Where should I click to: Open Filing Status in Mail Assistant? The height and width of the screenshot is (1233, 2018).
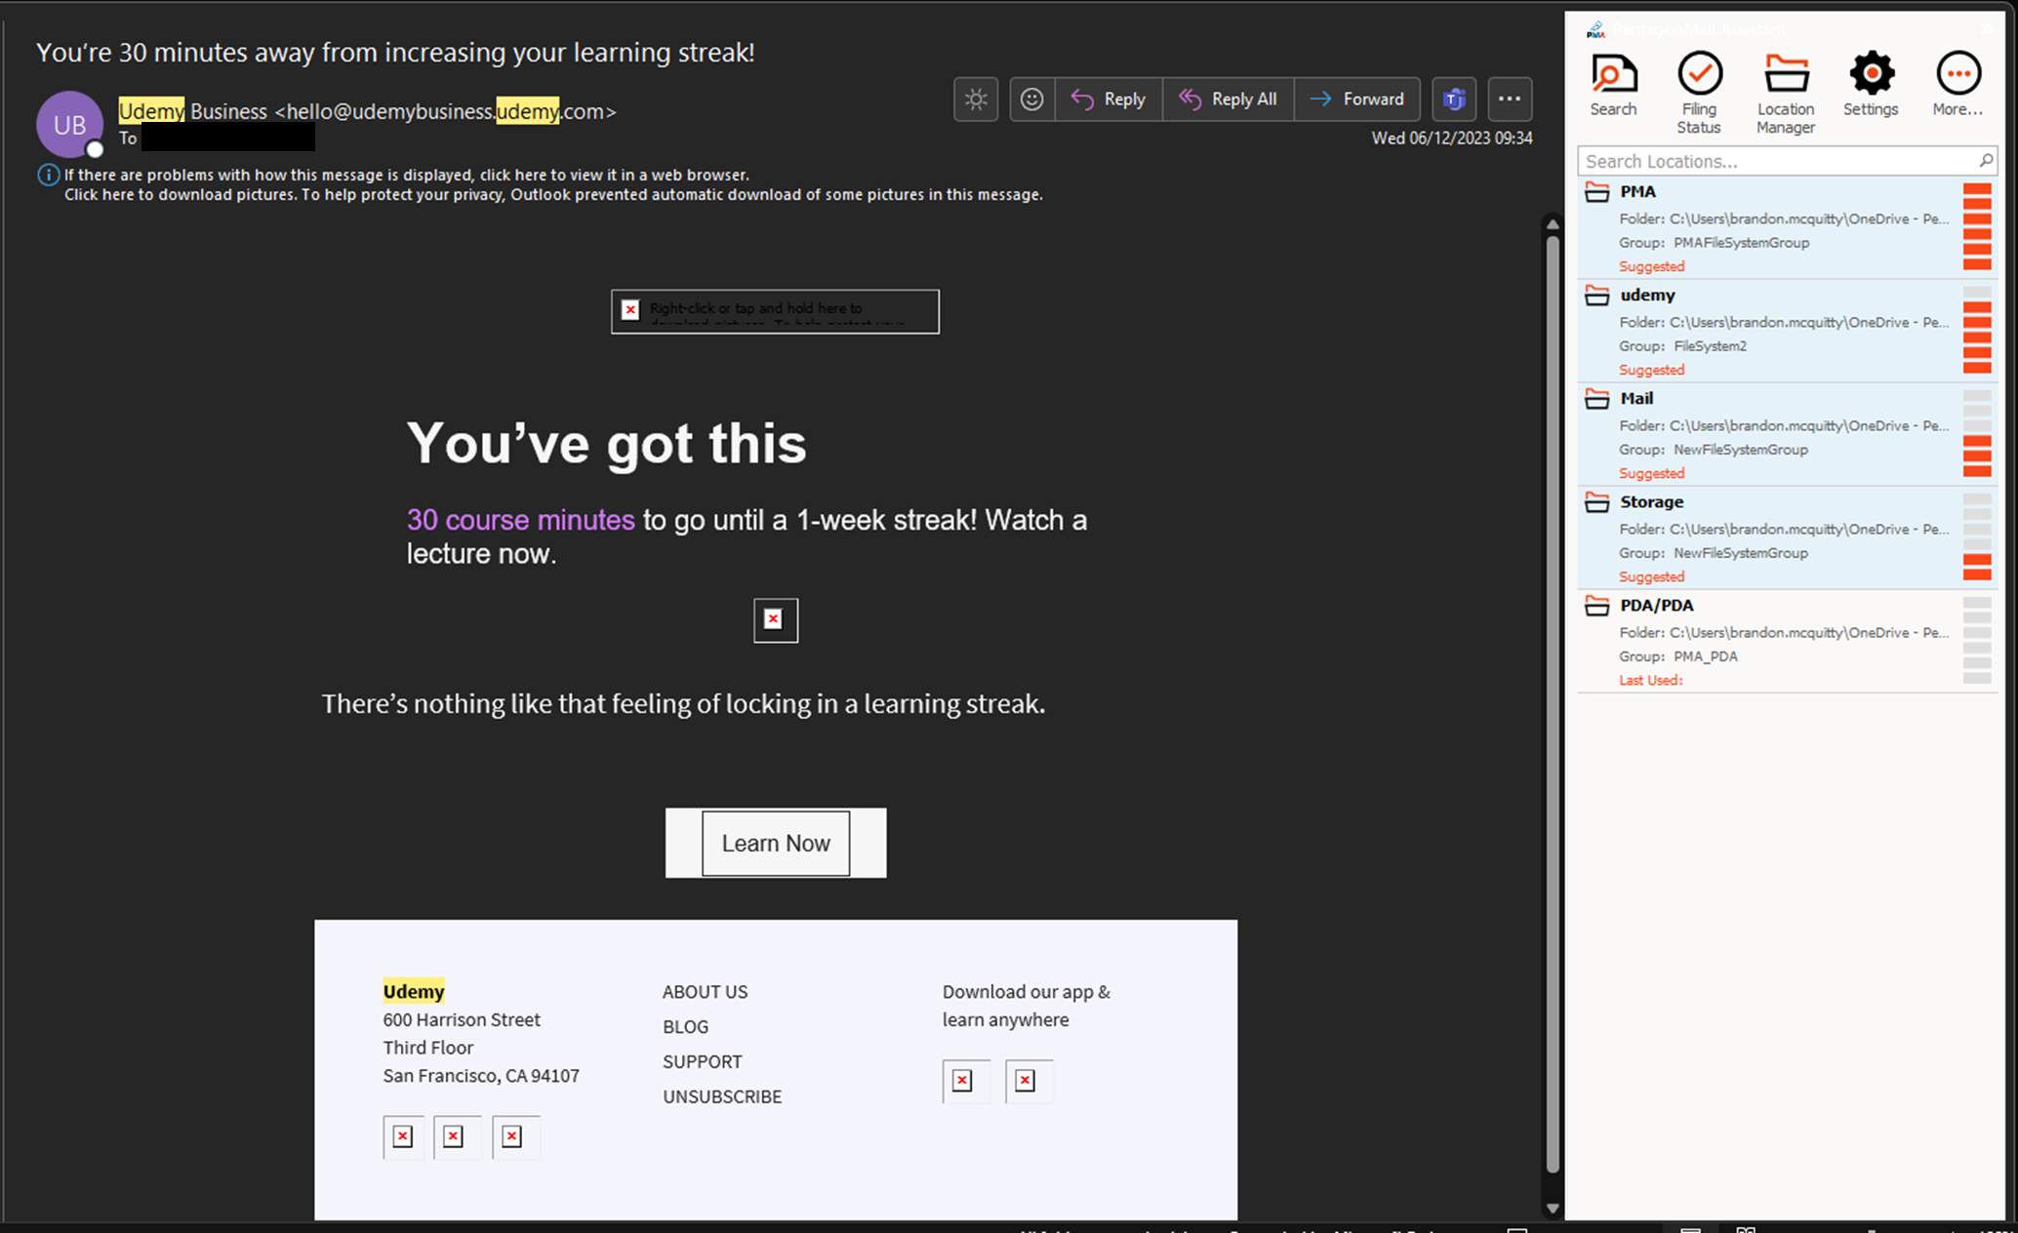click(1699, 92)
